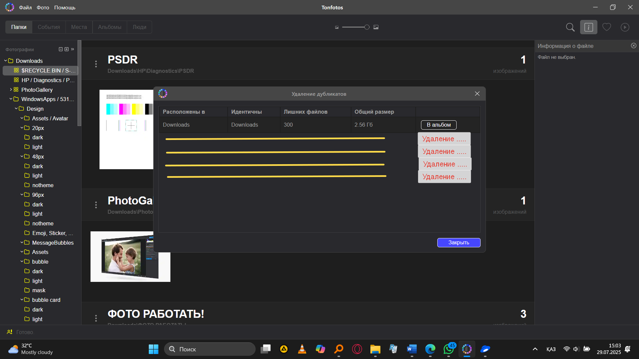Collapse the Downloads folder tree
639x359 pixels.
[x=5, y=60]
